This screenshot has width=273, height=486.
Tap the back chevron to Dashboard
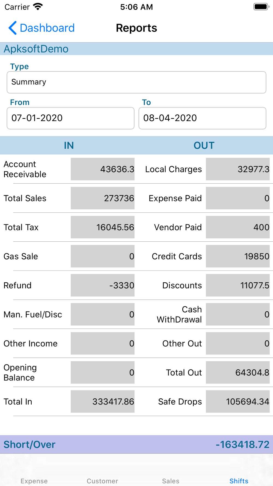(13, 28)
